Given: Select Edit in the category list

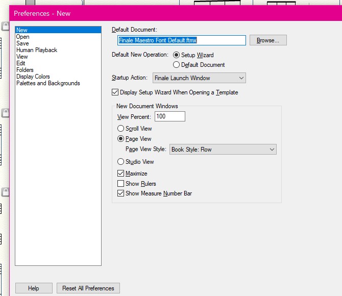Looking at the screenshot, I should 21,63.
